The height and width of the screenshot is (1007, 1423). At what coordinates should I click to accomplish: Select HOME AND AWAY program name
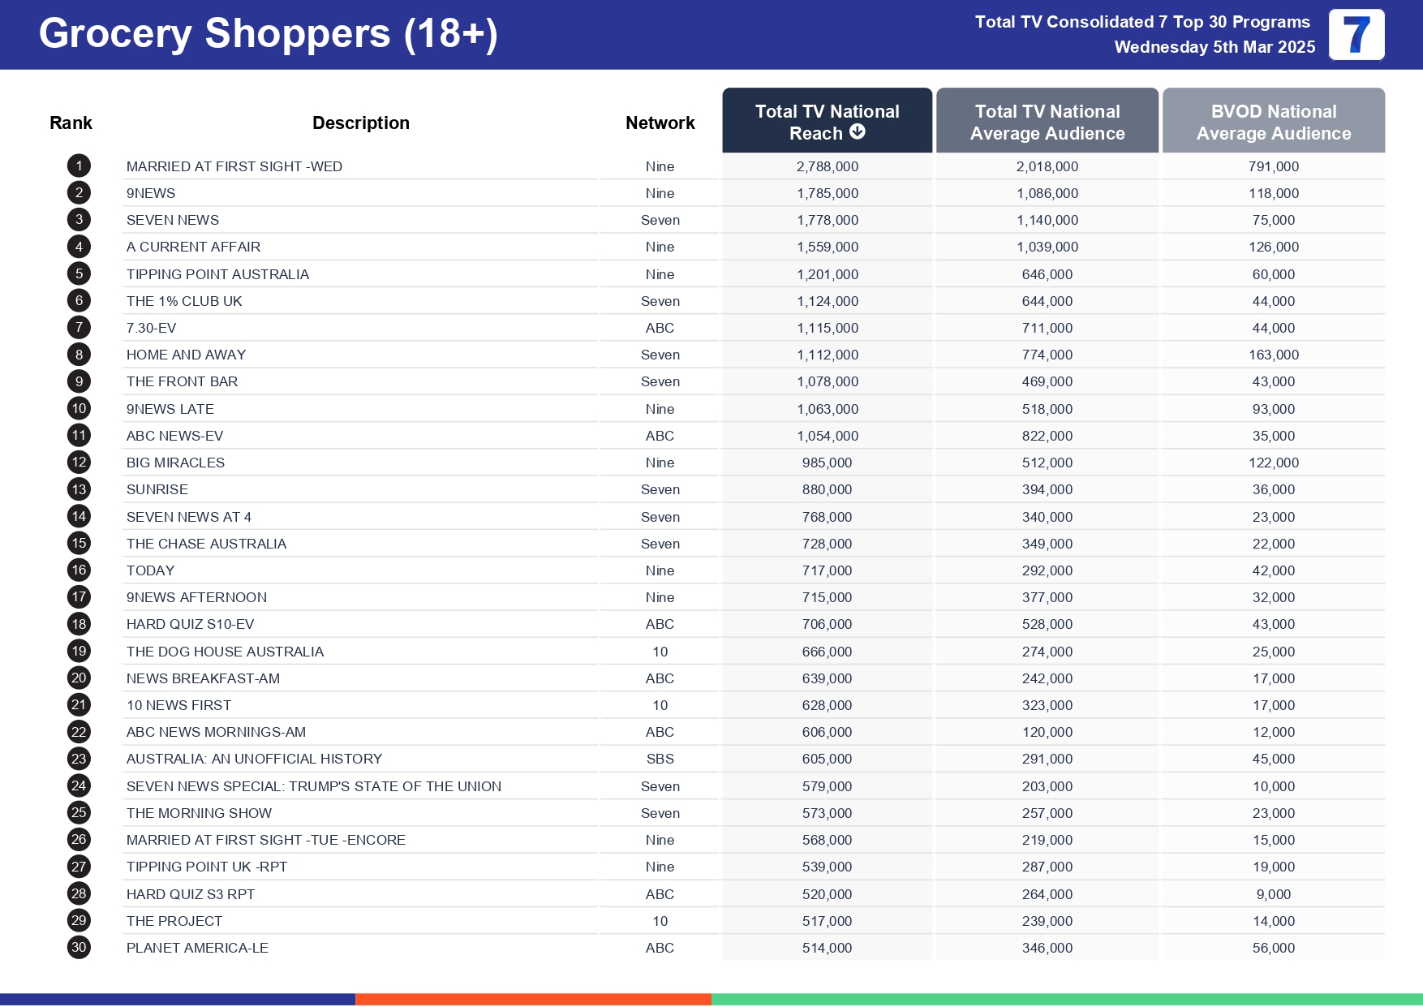pyautogui.click(x=186, y=355)
